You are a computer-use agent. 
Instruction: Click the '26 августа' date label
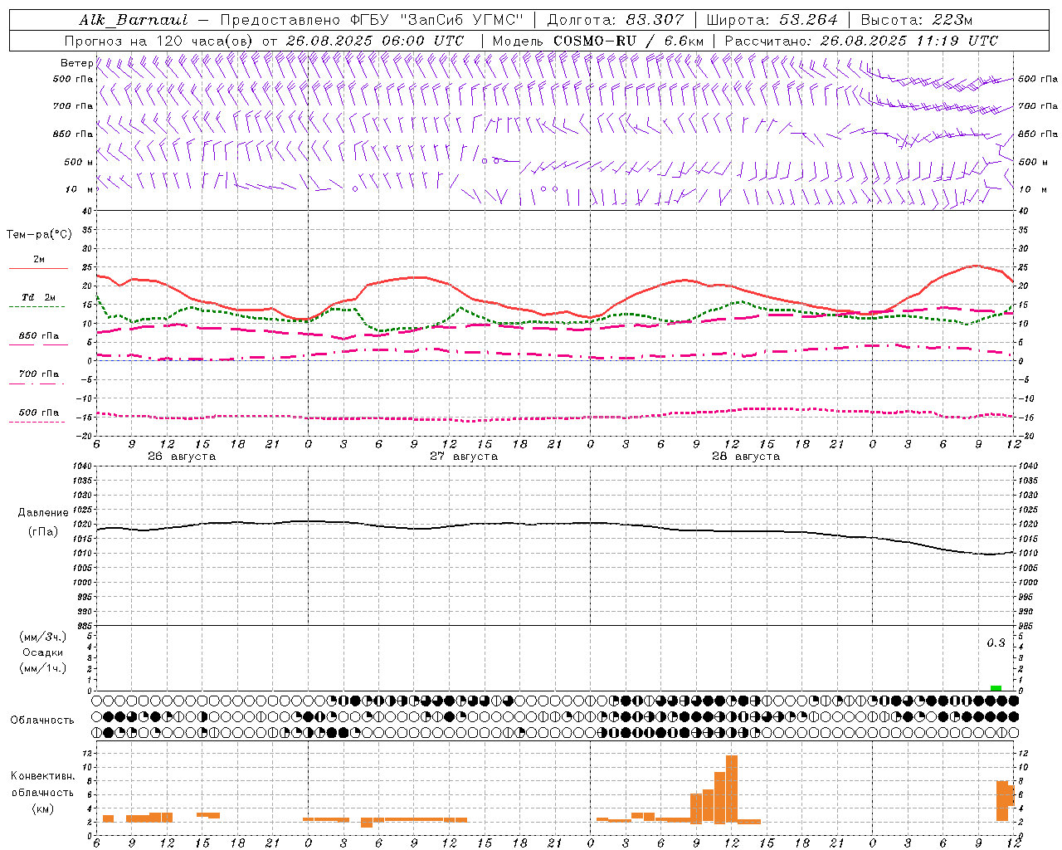(182, 457)
